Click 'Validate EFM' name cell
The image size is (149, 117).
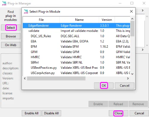(70, 47)
